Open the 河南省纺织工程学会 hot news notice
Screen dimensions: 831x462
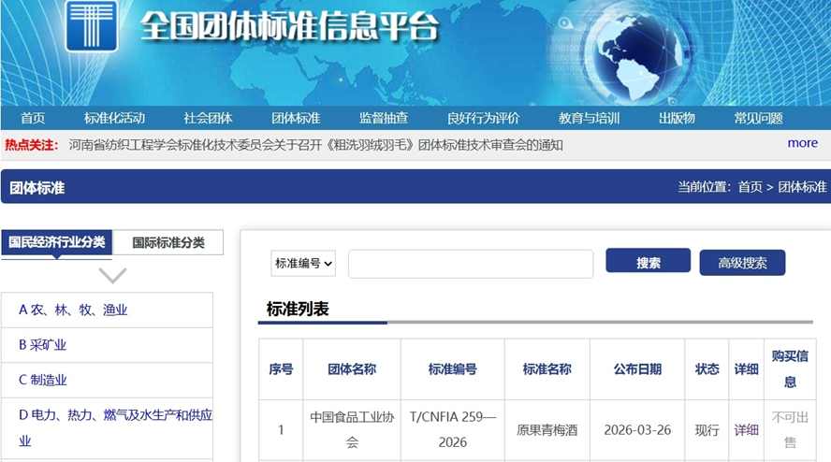click(x=316, y=144)
